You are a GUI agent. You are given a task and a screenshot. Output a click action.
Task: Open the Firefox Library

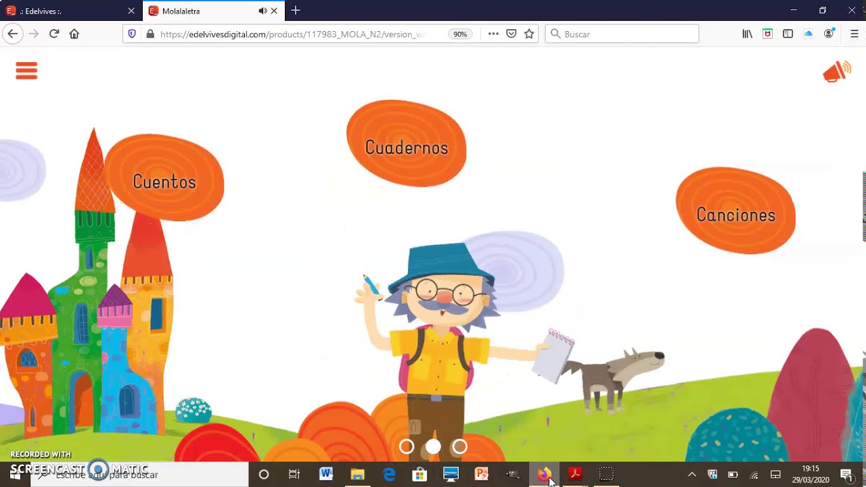[748, 34]
